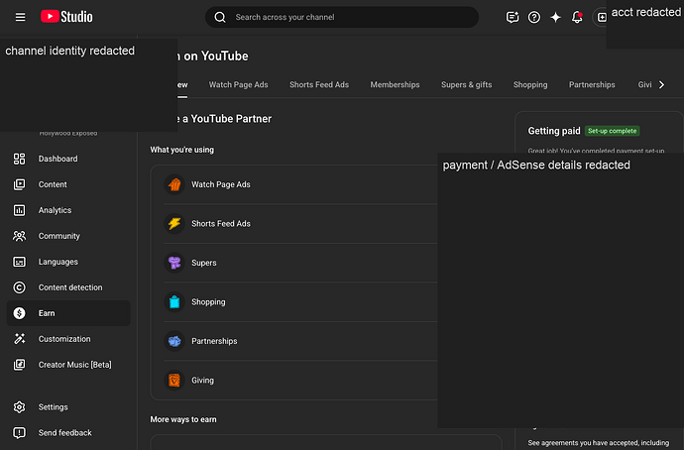Focus the Search across your channel field
The width and height of the screenshot is (684, 450).
pos(342,17)
